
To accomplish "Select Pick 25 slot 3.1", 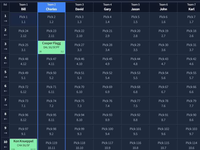I will (23, 47).
